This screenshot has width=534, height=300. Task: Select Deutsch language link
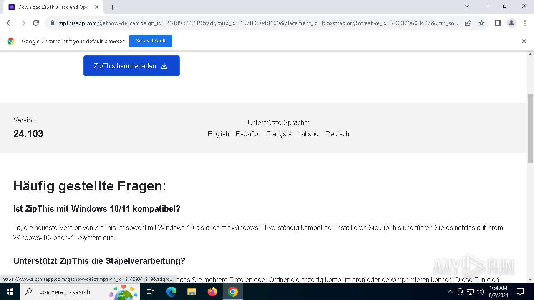point(337,134)
